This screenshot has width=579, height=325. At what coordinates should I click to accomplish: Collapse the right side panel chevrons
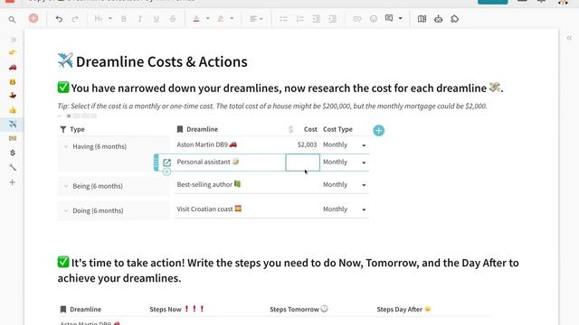(569, 38)
